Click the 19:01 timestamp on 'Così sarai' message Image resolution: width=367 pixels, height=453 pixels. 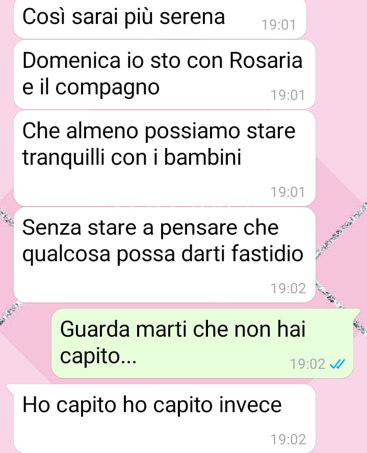(279, 25)
